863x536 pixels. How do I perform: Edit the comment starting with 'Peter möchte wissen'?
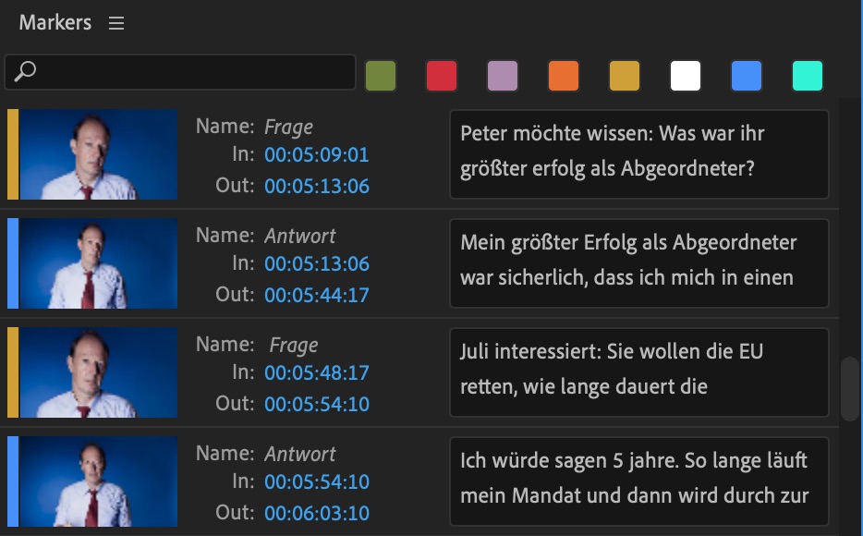click(x=638, y=153)
